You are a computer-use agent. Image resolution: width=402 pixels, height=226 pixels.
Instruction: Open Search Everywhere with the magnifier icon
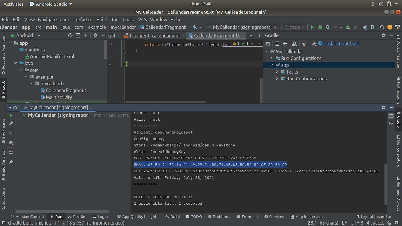[x=382, y=27]
